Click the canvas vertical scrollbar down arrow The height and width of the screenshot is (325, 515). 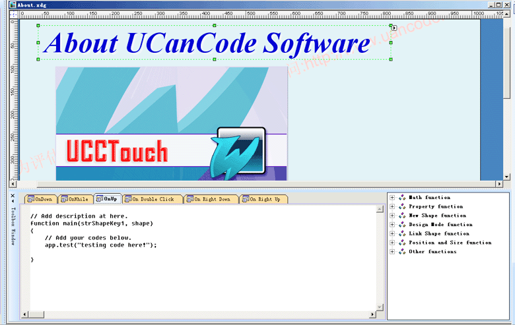(x=507, y=177)
